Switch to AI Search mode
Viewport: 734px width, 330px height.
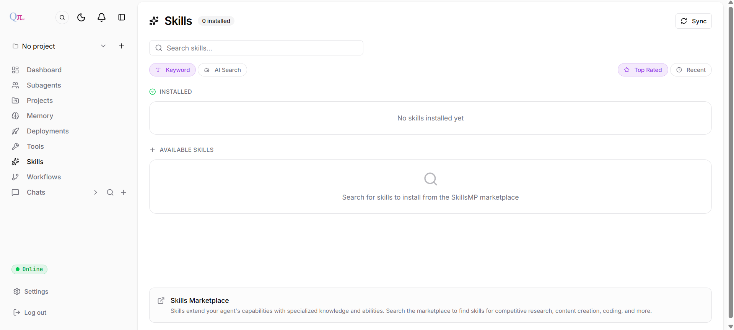222,70
